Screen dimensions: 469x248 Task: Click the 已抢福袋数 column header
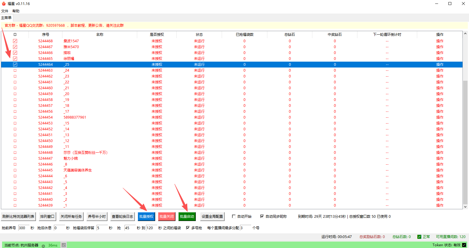[245, 35]
